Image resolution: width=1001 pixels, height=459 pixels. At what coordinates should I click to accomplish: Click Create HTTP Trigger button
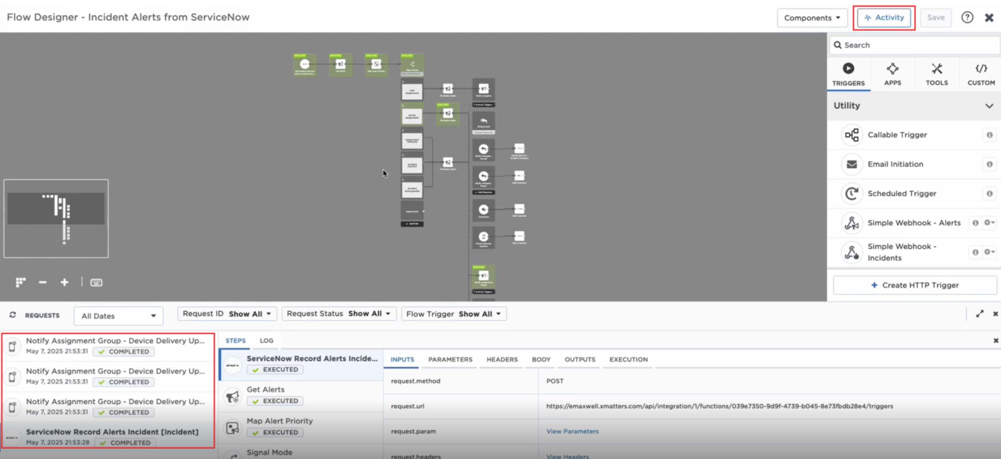pyautogui.click(x=915, y=285)
